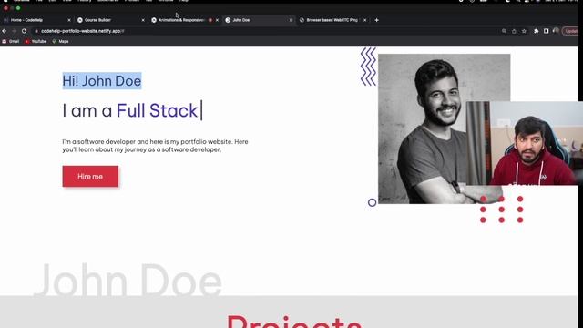Close the John Doe tab
This screenshot has height=328, width=583.
291,20
